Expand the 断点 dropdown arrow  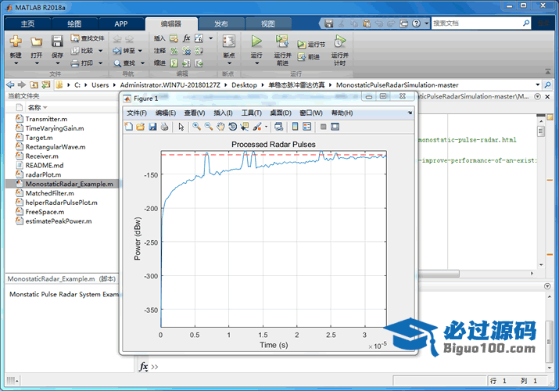point(229,63)
